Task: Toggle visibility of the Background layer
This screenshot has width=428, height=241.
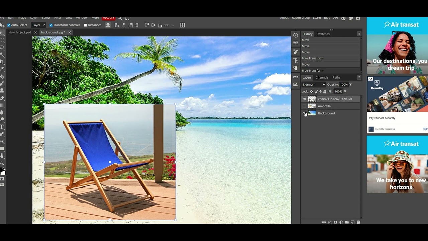Action: 304,113
